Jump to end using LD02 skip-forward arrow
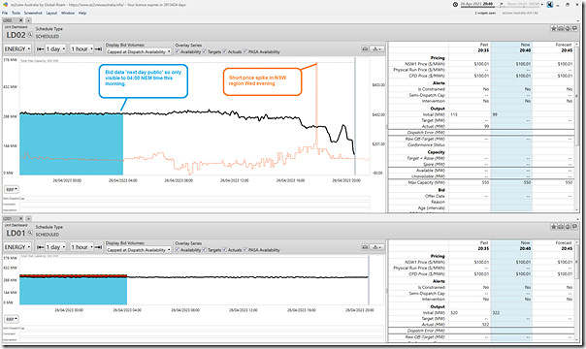Image resolution: width=586 pixels, height=349 pixels. [x=98, y=48]
